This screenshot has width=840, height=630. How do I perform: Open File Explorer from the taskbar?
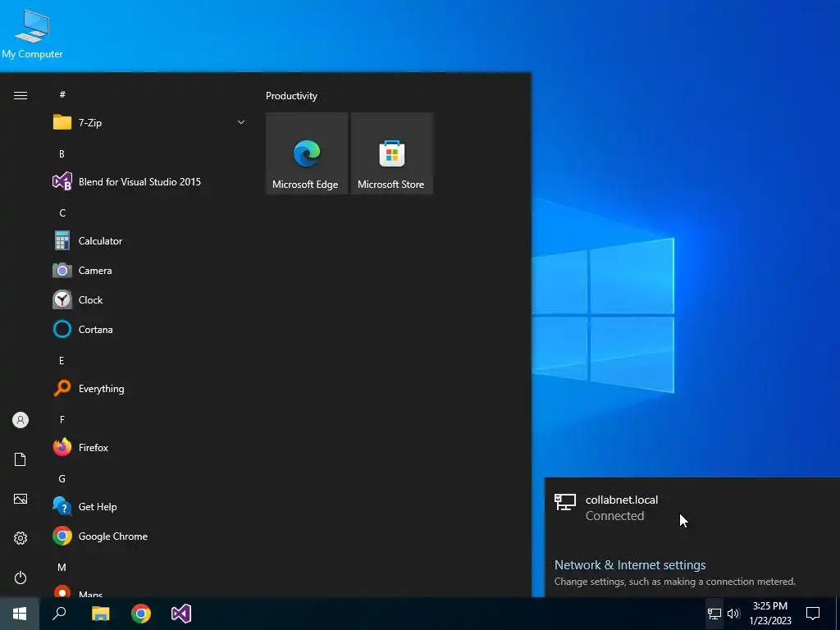click(100, 614)
